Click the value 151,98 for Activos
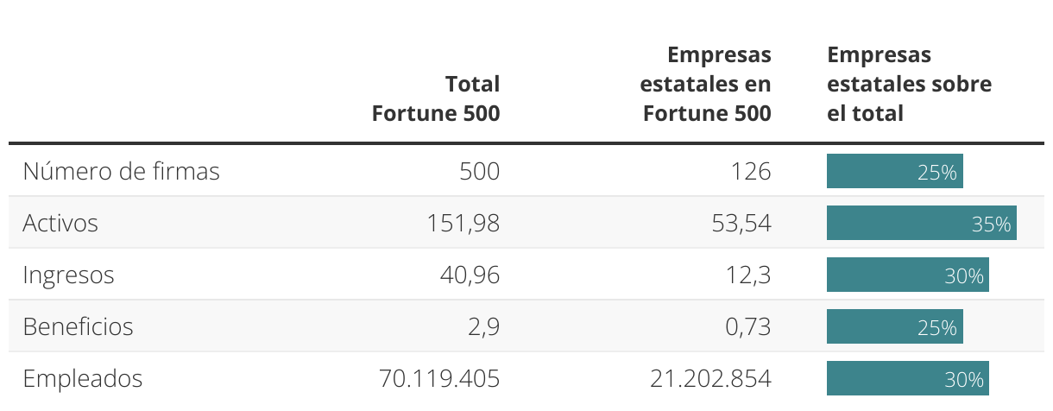Image resolution: width=1053 pixels, height=411 pixels. click(463, 224)
